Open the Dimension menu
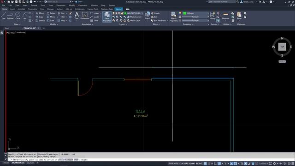295x166 pixels. point(61,6)
